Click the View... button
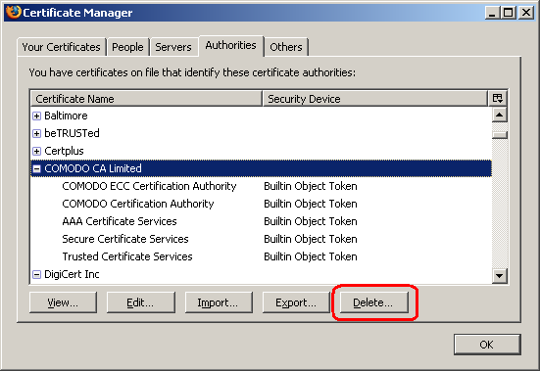 click(63, 302)
